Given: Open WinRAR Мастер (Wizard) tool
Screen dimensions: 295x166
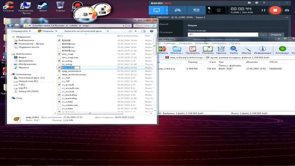Looking at the screenshot, I should click(246, 50).
